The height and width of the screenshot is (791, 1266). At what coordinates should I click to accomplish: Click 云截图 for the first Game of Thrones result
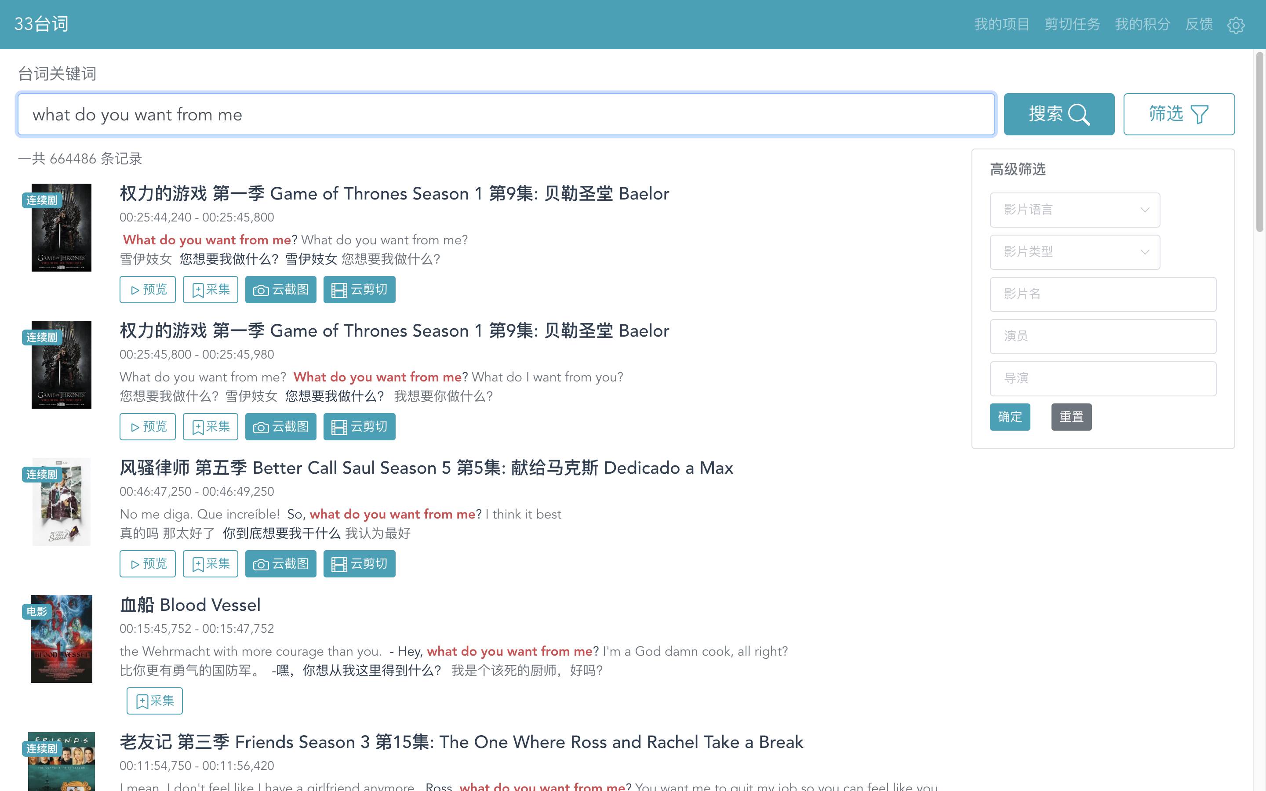tap(280, 290)
